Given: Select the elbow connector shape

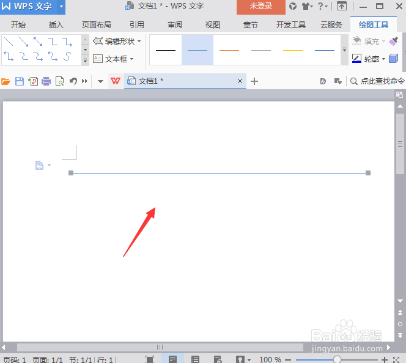Looking at the screenshot, I should (x=53, y=42).
